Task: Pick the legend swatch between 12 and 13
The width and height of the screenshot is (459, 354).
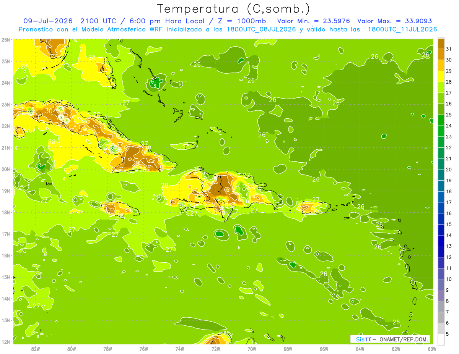Action: (x=441, y=252)
